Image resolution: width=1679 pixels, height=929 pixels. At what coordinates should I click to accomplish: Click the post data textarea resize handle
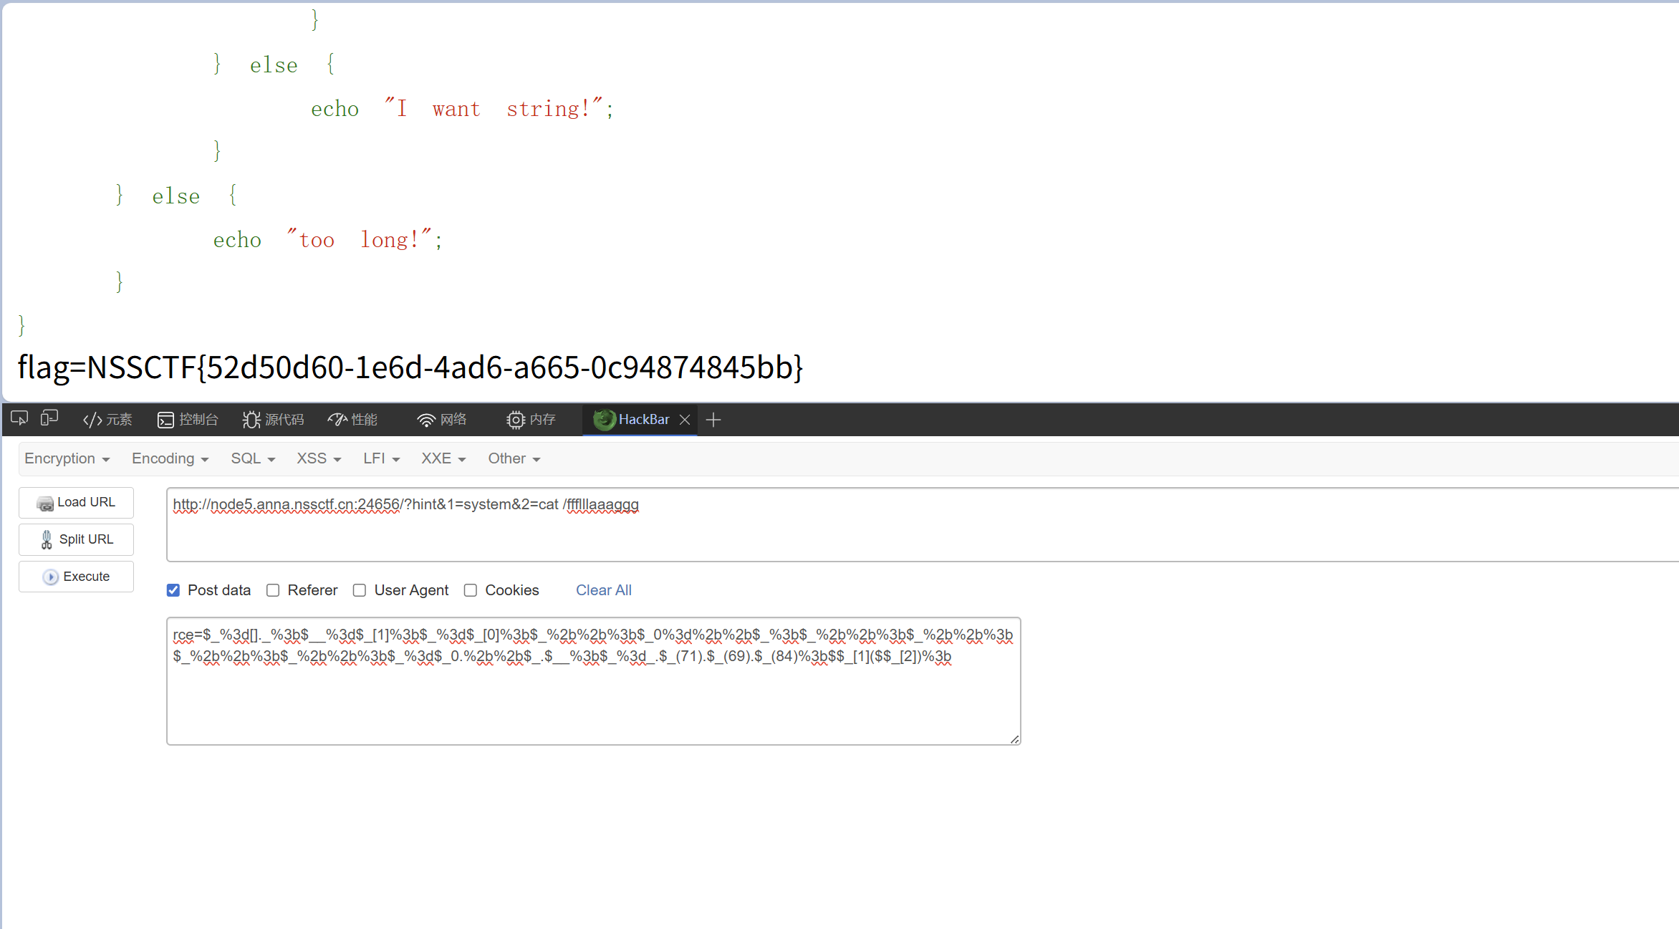click(x=1014, y=738)
